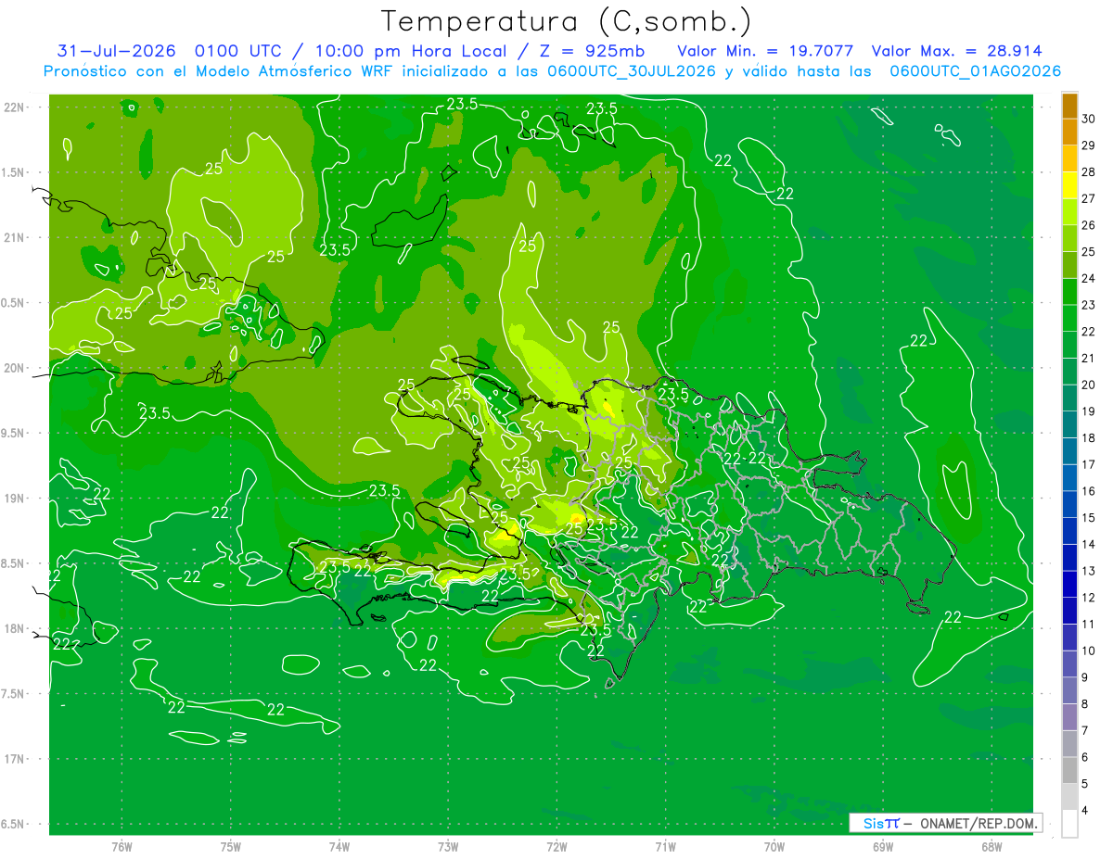1113x859 pixels.
Task: Click the color scale label '30'
Action: click(1089, 119)
